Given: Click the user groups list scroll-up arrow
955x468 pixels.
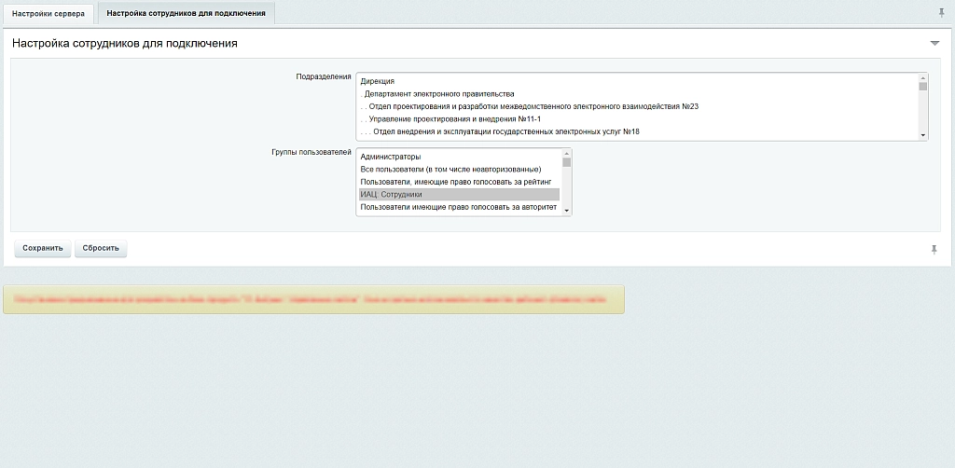Looking at the screenshot, I should (566, 153).
